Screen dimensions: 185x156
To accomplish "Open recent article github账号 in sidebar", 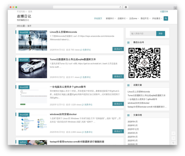I will click(142, 99).
